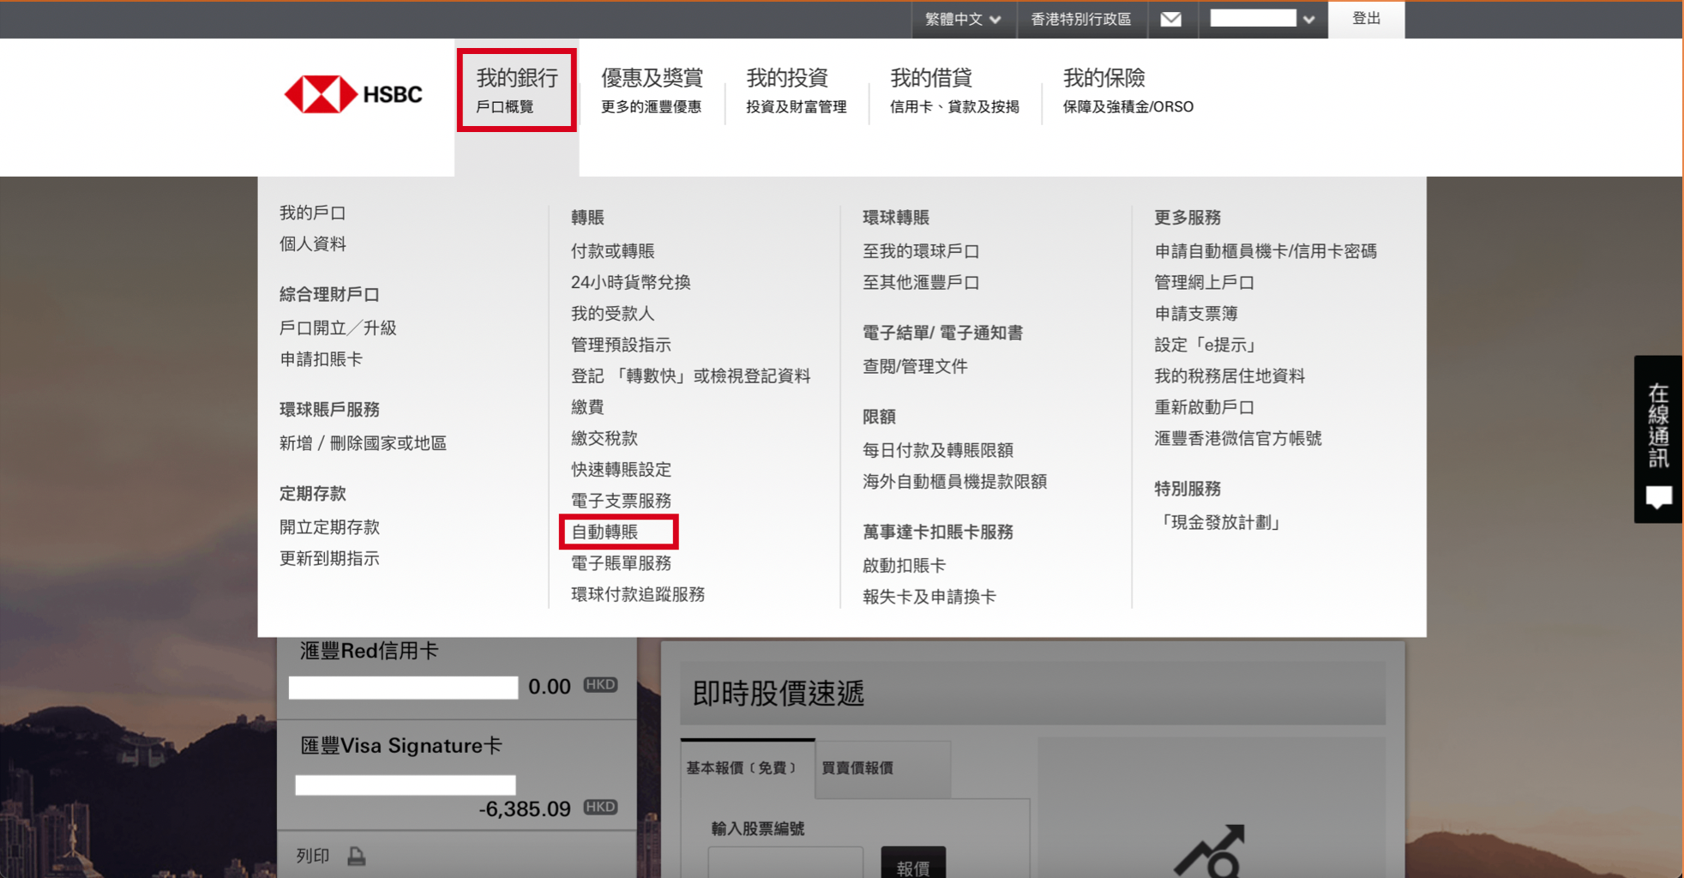1684x878 pixels.
Task: Open the mail envelope icon
Action: tap(1170, 19)
